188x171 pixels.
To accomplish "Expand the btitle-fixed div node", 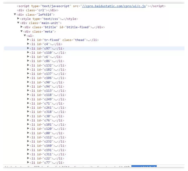I will (x=22, y=27).
